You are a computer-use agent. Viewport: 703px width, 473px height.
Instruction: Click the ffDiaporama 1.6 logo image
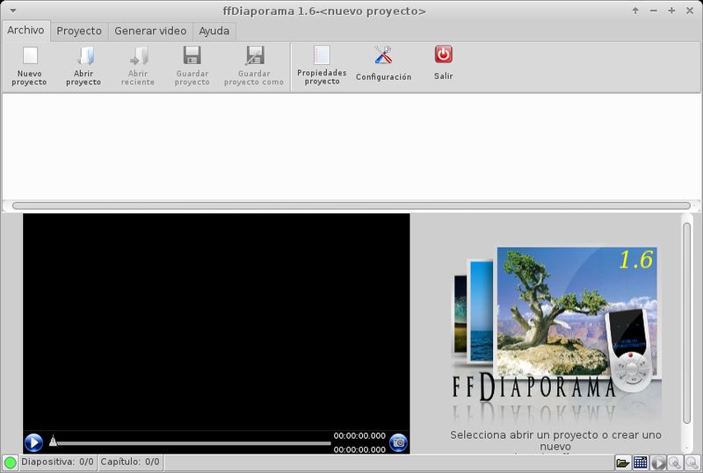point(555,333)
